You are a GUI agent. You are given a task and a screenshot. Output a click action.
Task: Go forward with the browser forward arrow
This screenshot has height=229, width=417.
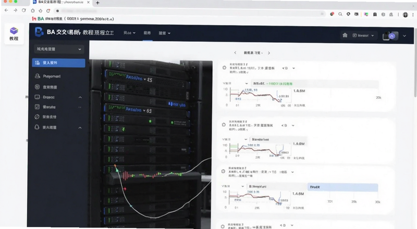pyautogui.click(x=15, y=10)
